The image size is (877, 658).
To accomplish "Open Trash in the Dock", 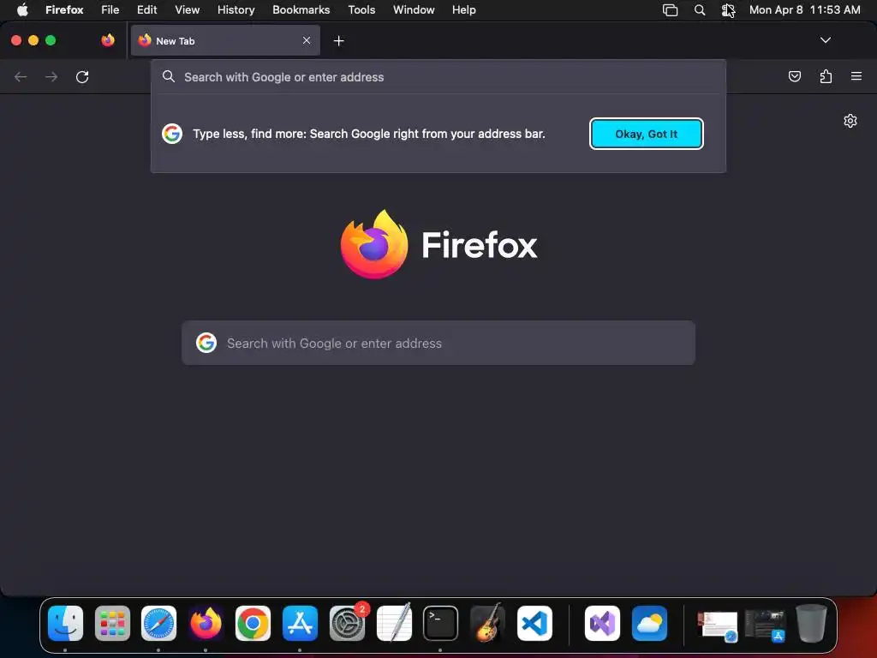I will (811, 623).
